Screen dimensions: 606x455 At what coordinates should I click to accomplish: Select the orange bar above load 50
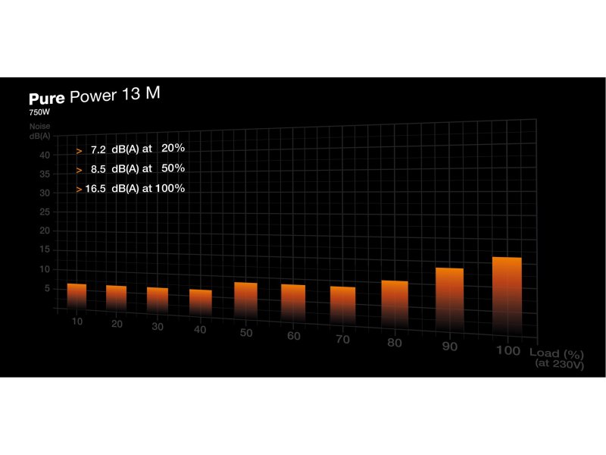point(245,301)
